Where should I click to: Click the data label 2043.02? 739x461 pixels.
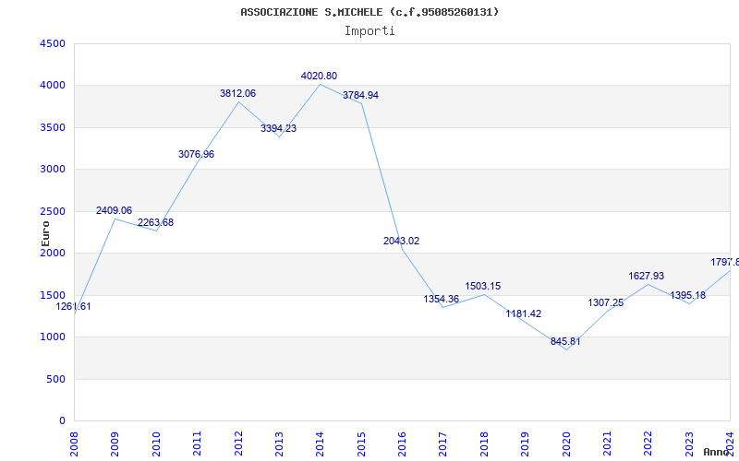point(401,242)
